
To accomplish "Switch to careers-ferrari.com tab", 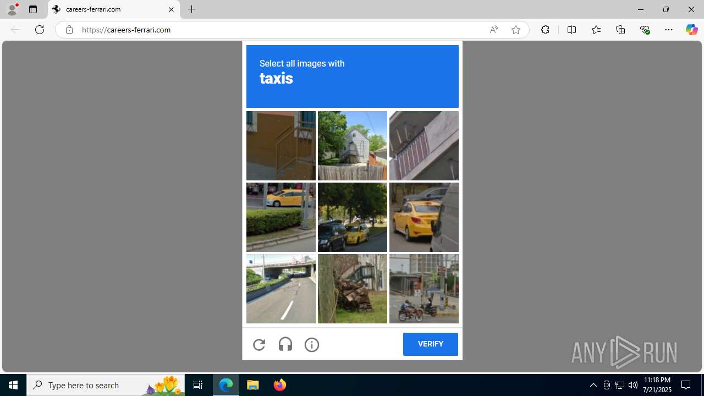I will pos(114,9).
